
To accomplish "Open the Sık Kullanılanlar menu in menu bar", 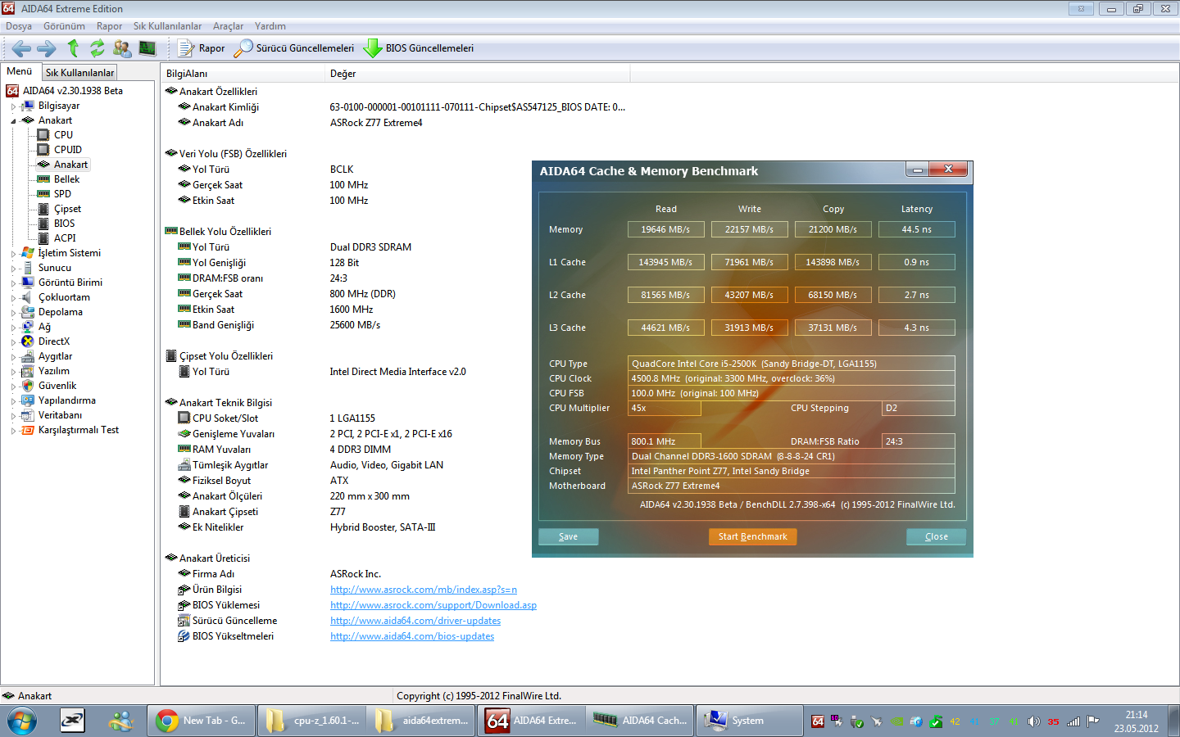I will tap(167, 26).
